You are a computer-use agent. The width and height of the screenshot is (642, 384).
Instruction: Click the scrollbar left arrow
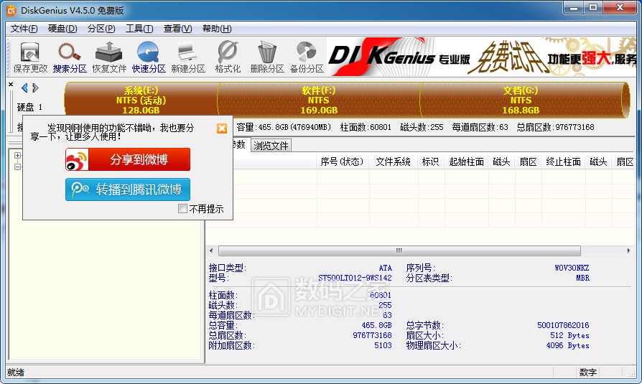[211, 250]
